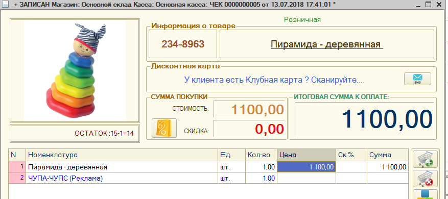Select the product code 234-8963 field

183,44
